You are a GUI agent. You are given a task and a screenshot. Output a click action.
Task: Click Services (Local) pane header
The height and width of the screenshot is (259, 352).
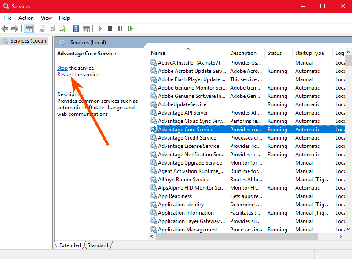tap(88, 43)
